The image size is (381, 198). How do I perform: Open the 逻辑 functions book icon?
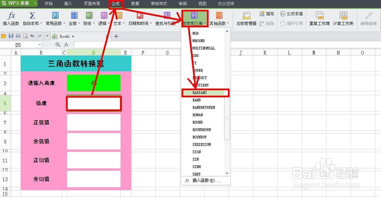pyautogui.click(x=104, y=16)
